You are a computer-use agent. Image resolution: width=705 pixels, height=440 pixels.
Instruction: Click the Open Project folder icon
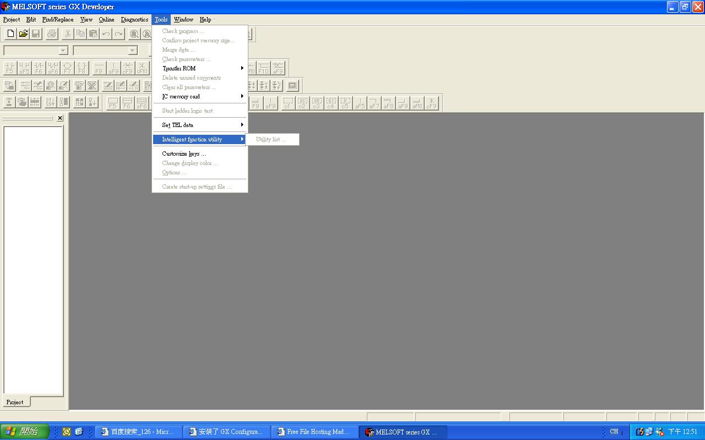23,34
